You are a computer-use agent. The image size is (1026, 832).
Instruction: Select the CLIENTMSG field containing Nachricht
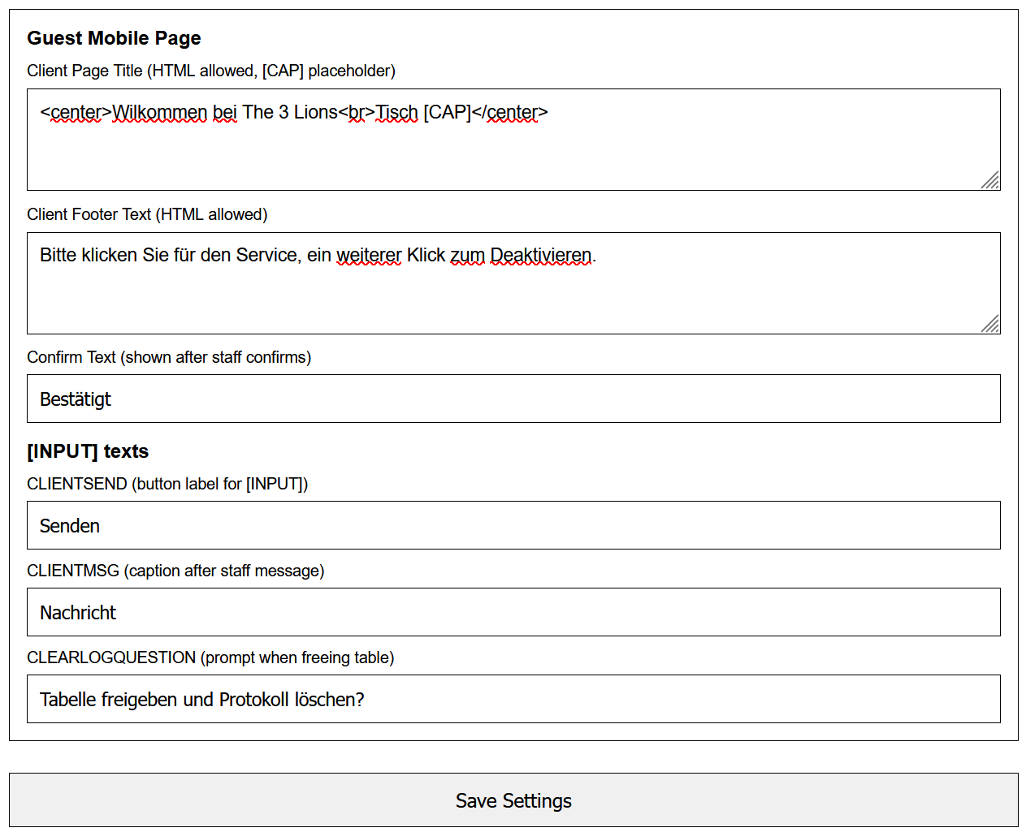coord(513,612)
